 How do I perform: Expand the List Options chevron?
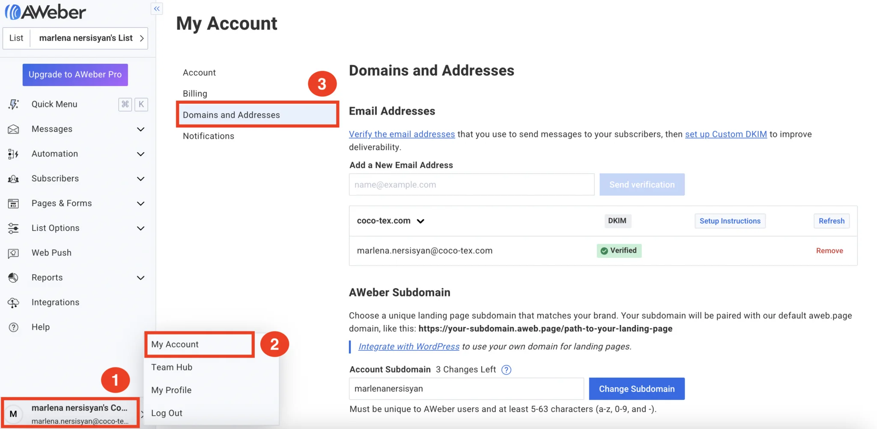pos(140,228)
